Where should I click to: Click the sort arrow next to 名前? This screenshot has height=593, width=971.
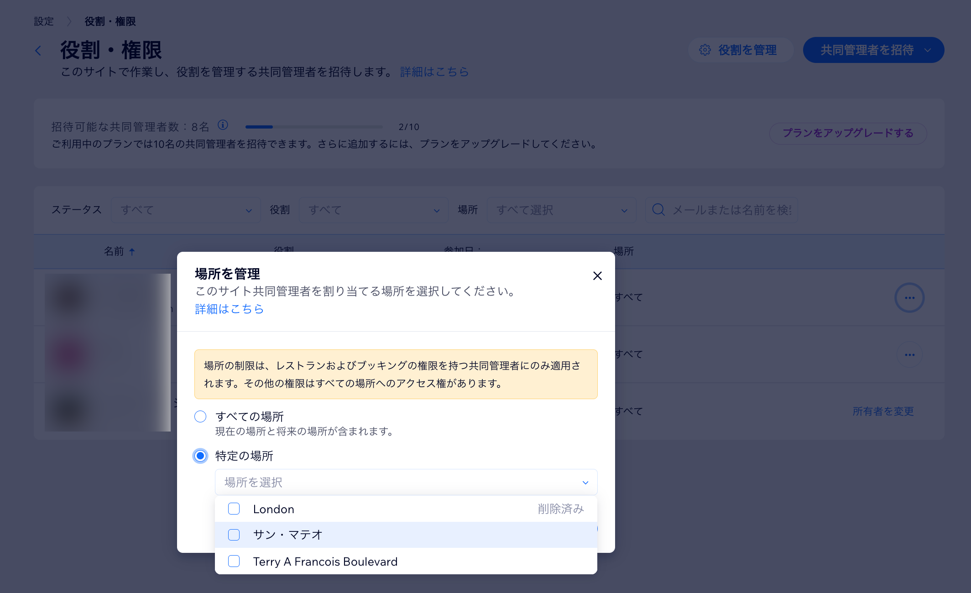tap(133, 251)
